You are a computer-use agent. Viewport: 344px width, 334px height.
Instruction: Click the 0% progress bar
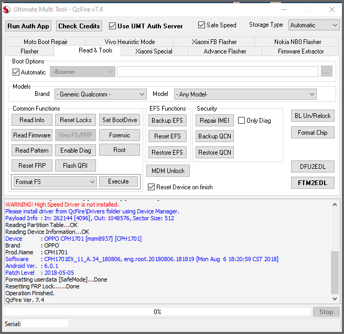point(157,311)
